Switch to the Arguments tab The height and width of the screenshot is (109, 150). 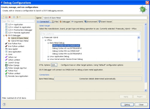coord(77,22)
